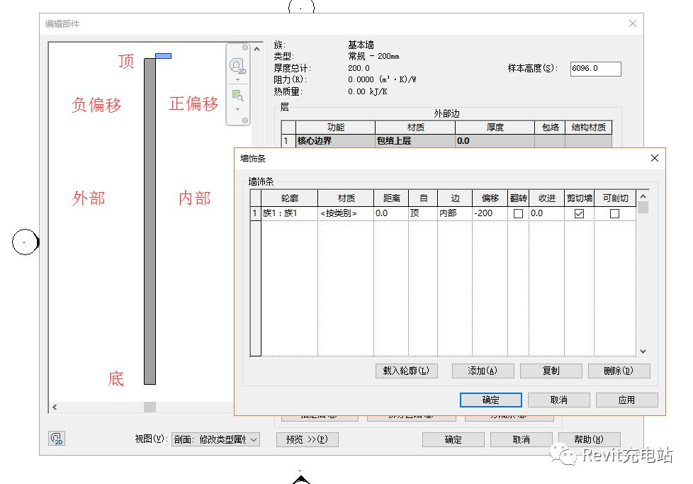Screen dimensions: 693x484
Task: Click the 材质 column header in 墙饰条 table
Action: [x=346, y=198]
